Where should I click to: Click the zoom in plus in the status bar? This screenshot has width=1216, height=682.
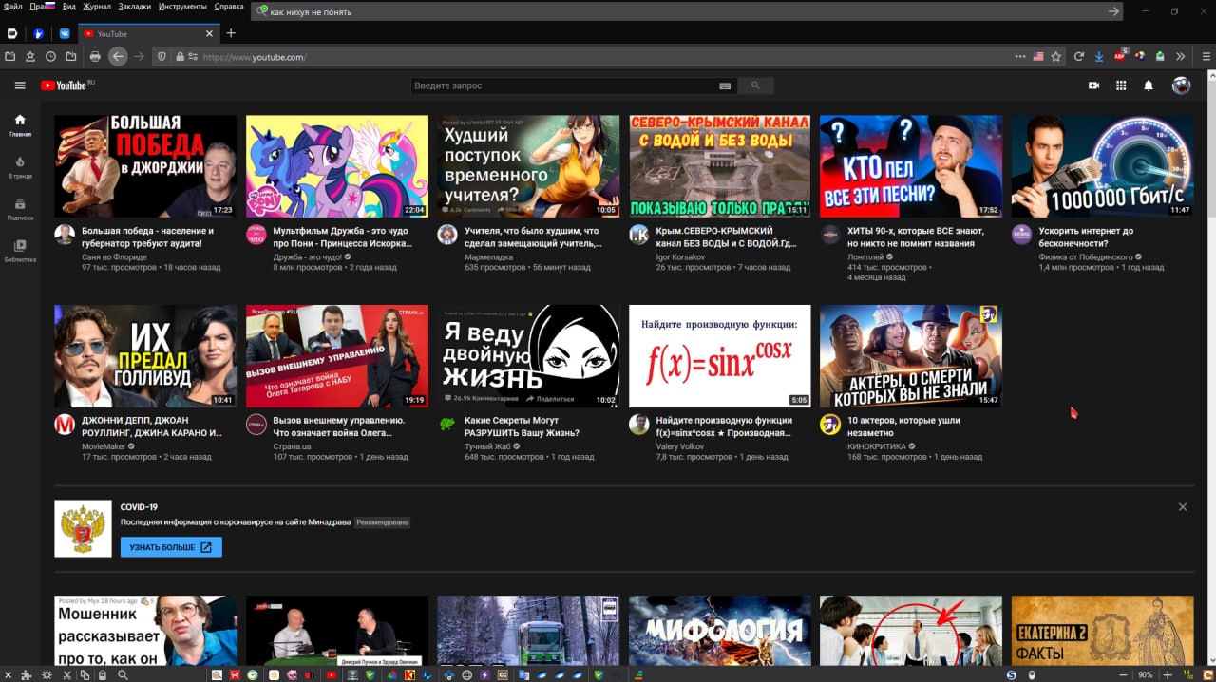(1168, 674)
